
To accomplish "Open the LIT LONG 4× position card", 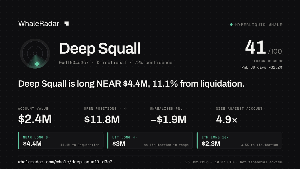I will (150, 140).
